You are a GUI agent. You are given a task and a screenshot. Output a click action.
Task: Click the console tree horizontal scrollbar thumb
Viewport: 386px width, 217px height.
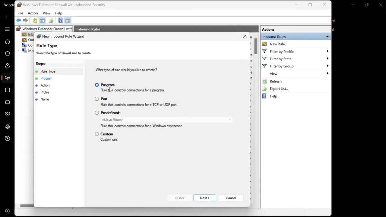pos(27,206)
